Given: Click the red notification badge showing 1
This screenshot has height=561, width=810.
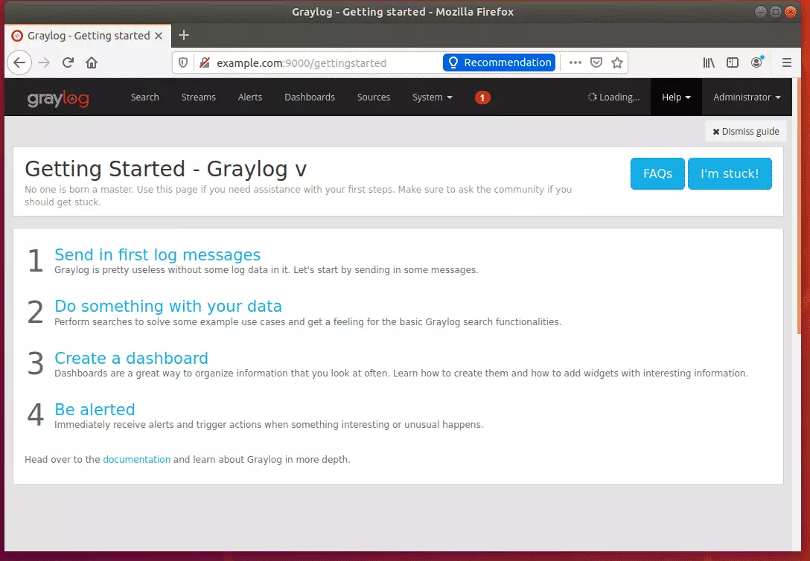Looking at the screenshot, I should tap(482, 97).
